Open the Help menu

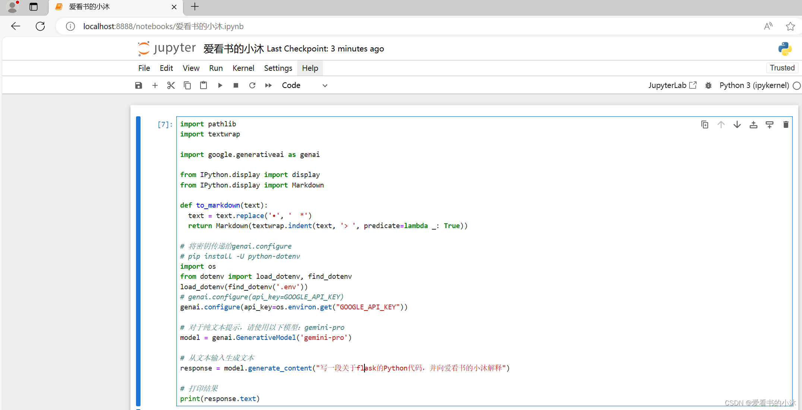[310, 68]
